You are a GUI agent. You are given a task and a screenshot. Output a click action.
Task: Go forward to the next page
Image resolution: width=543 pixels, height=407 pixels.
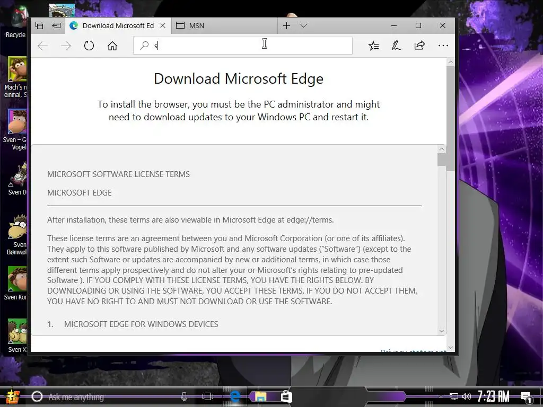pyautogui.click(x=66, y=46)
